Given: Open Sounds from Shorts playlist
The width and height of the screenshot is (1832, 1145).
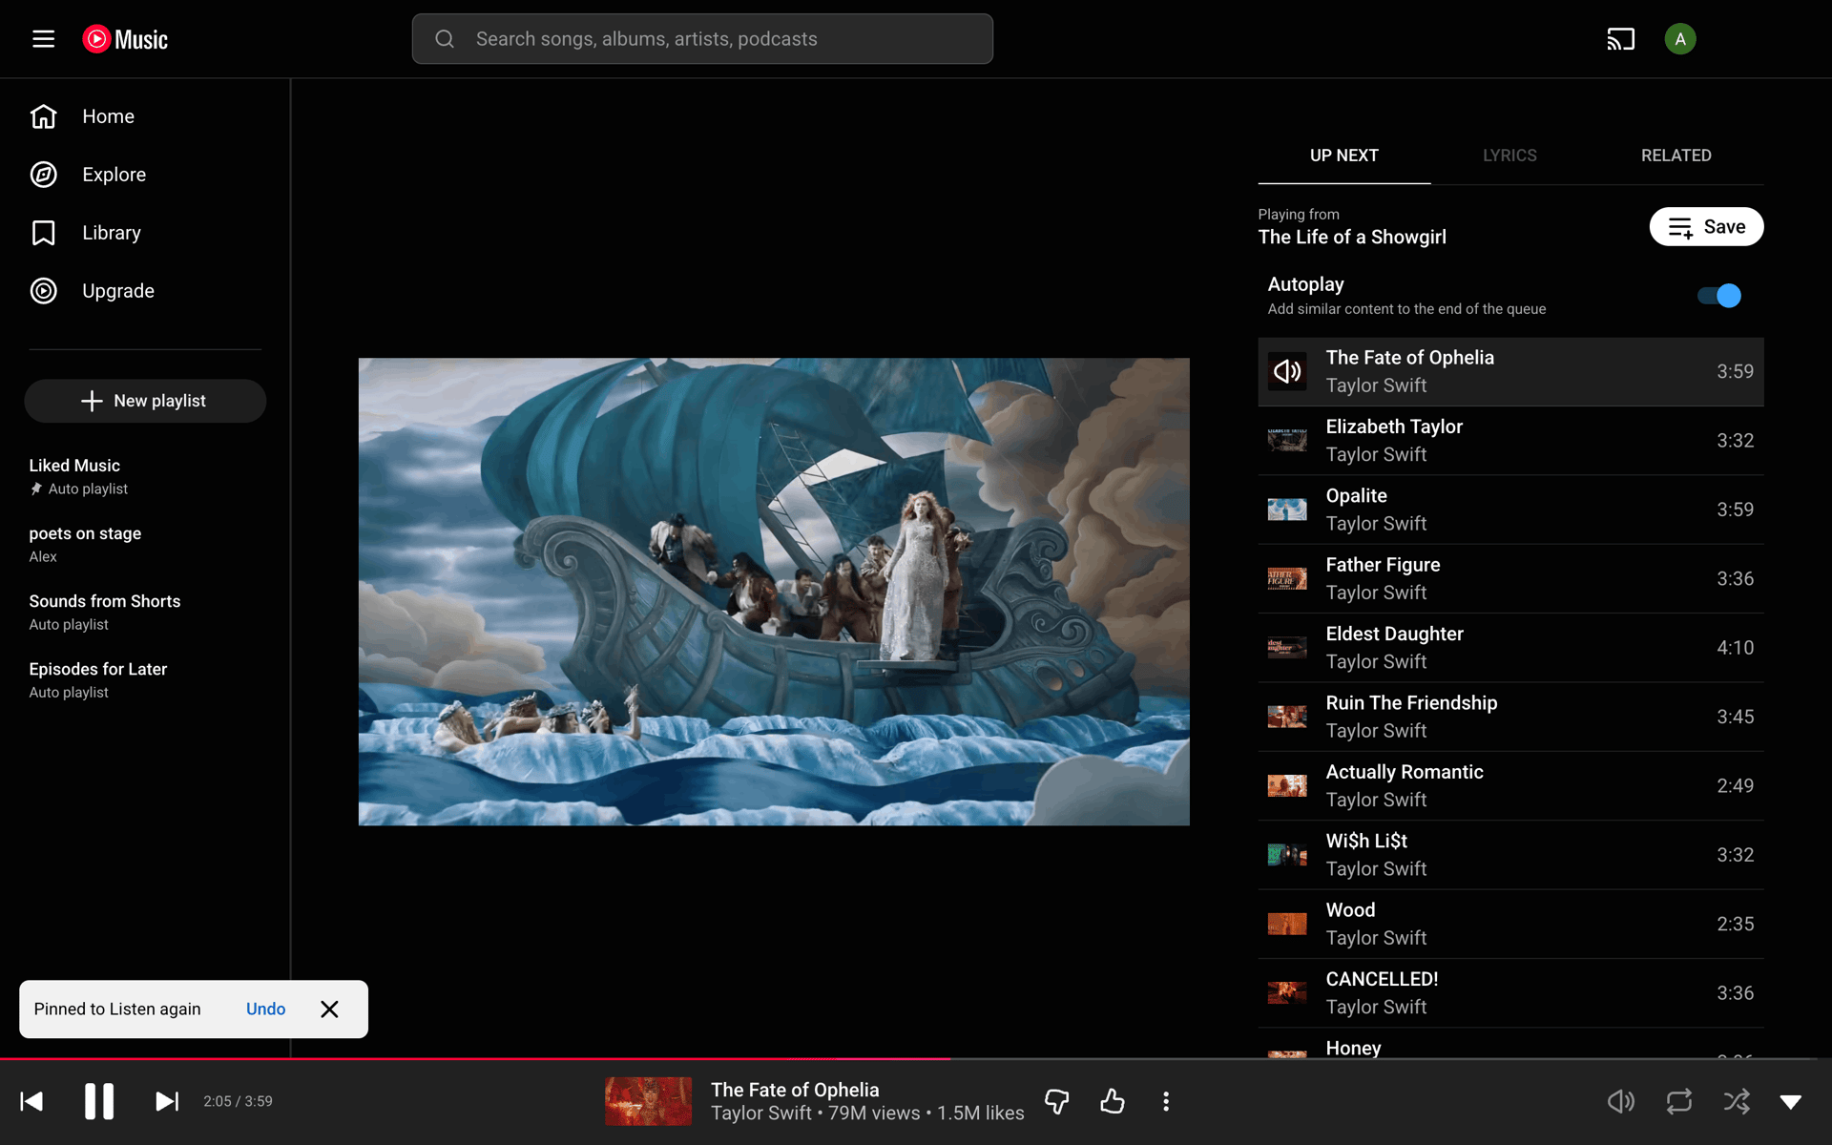Looking at the screenshot, I should pos(145,612).
